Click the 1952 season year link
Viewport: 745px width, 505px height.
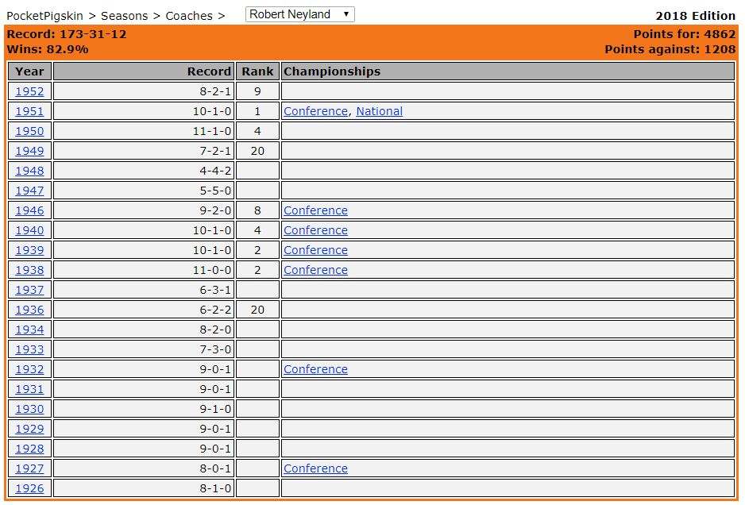(x=29, y=91)
